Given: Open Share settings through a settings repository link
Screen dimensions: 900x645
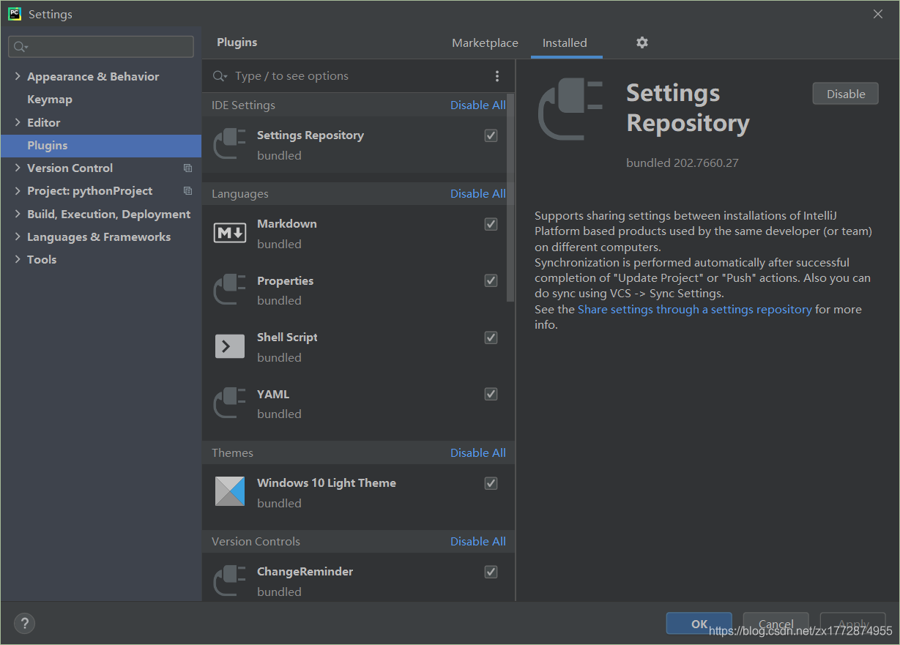Looking at the screenshot, I should point(695,310).
